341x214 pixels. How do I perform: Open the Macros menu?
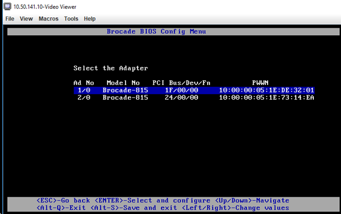(x=48, y=19)
